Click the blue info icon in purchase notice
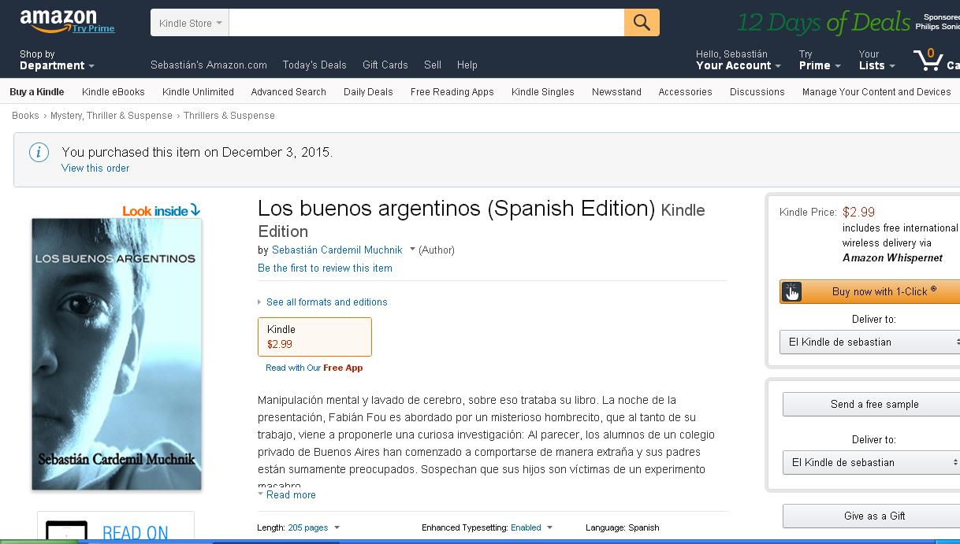The width and height of the screenshot is (960, 544). 39,153
